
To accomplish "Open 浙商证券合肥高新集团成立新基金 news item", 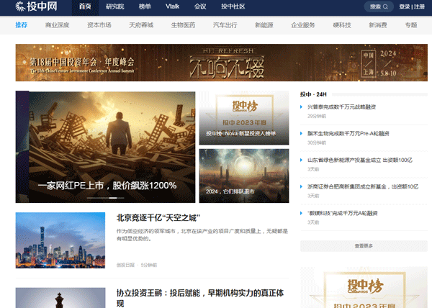I will (363, 186).
